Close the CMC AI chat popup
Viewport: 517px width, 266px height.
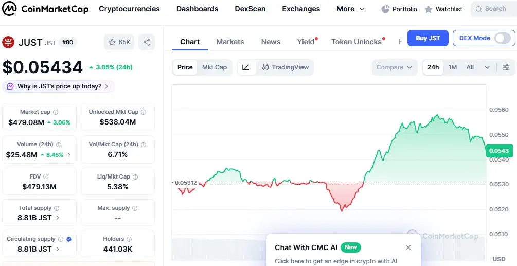pyautogui.click(x=408, y=247)
